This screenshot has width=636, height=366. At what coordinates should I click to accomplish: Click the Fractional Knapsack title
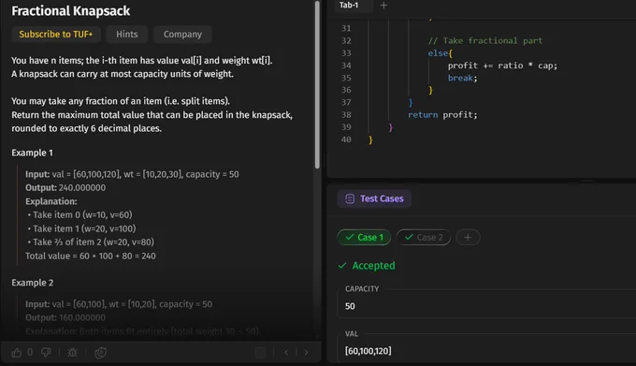[70, 11]
